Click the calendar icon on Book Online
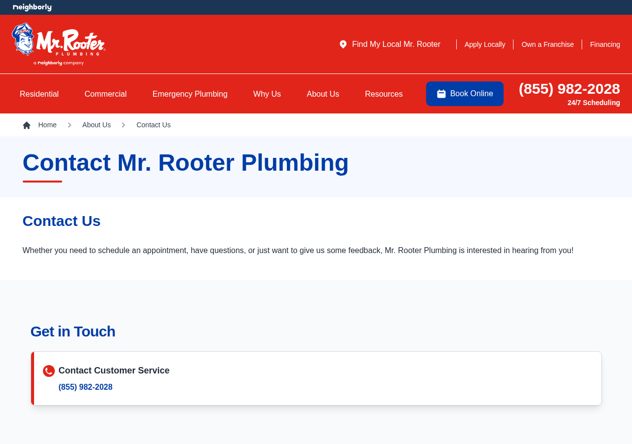This screenshot has width=632, height=444. pos(441,94)
